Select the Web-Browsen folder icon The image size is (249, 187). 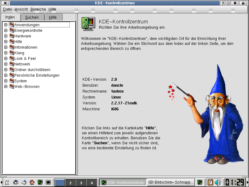coord(12,87)
